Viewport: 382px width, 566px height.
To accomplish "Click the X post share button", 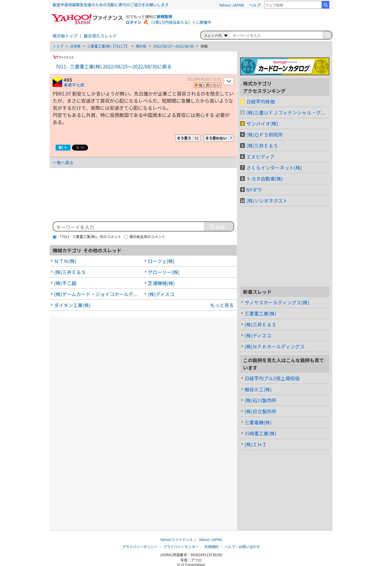I will [80, 148].
